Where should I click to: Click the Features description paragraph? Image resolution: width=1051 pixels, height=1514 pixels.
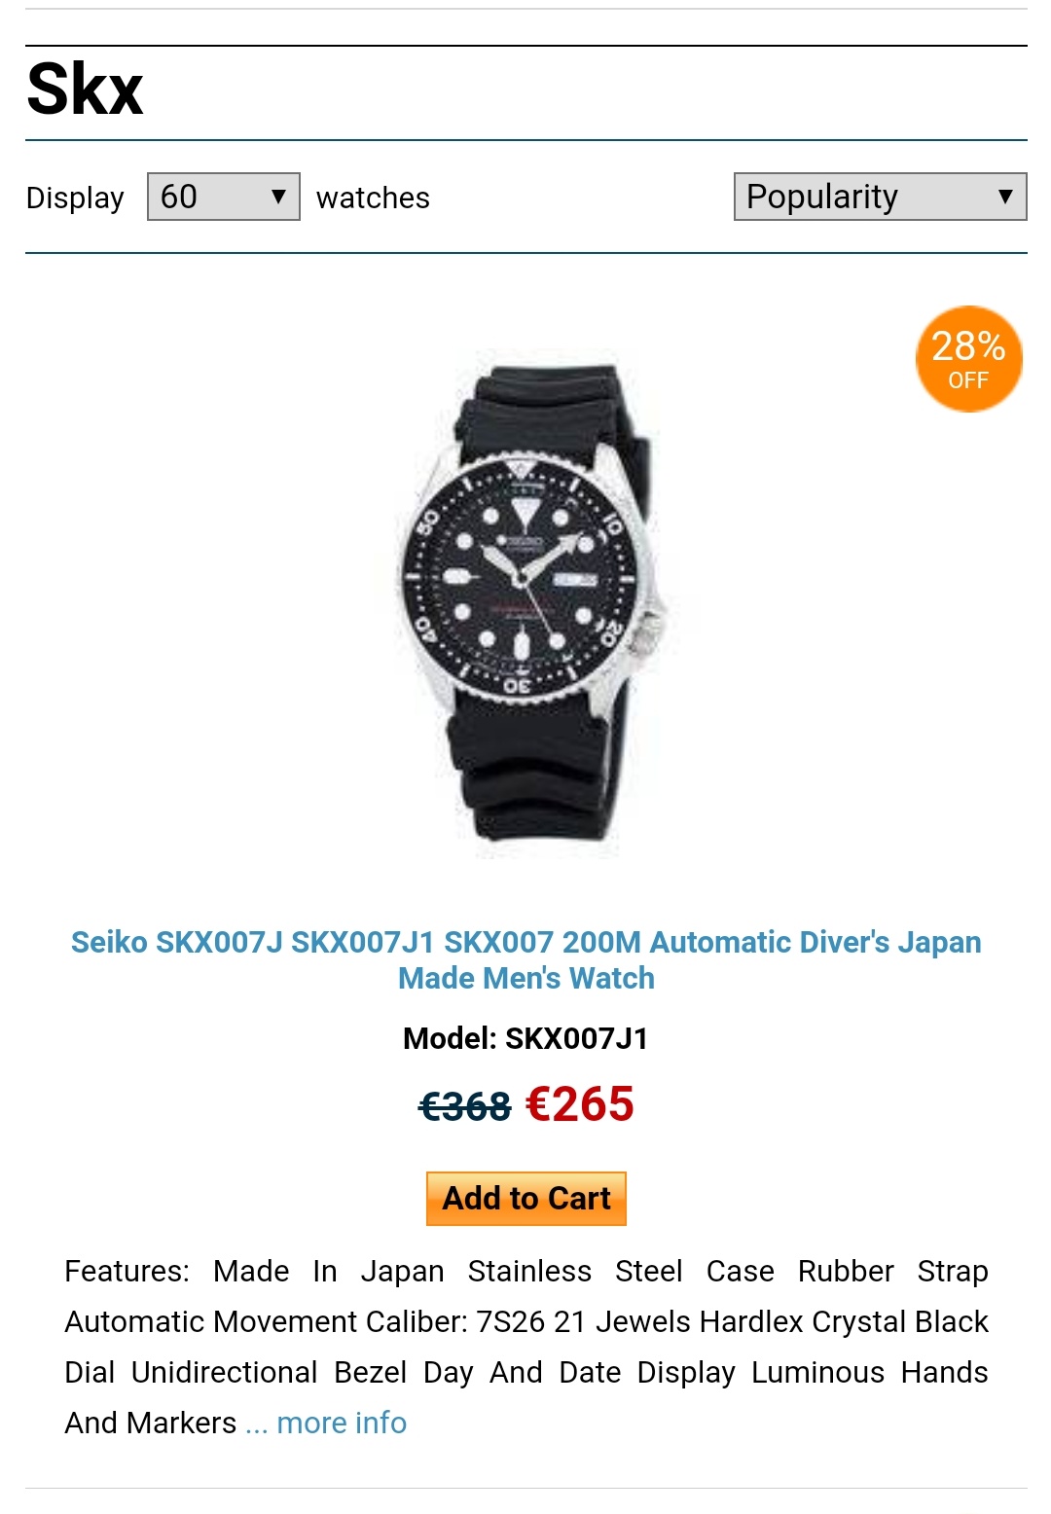[526, 1347]
